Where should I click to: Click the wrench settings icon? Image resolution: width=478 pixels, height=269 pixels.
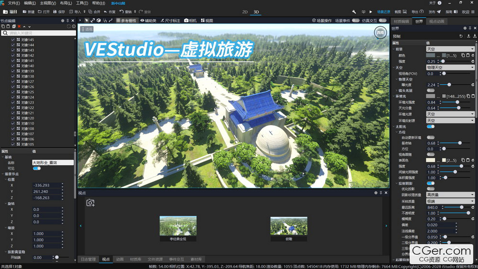click(354, 12)
